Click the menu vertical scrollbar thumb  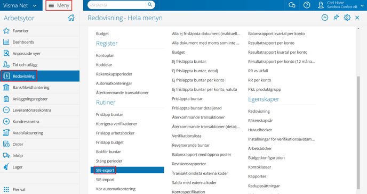pos(358,132)
